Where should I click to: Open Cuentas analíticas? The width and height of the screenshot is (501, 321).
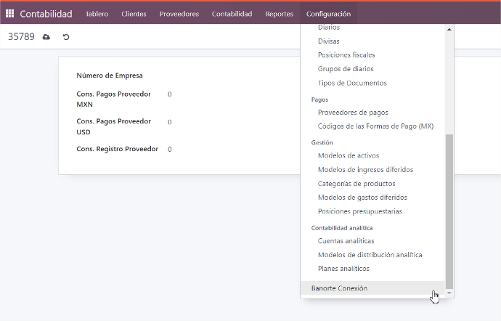click(346, 241)
